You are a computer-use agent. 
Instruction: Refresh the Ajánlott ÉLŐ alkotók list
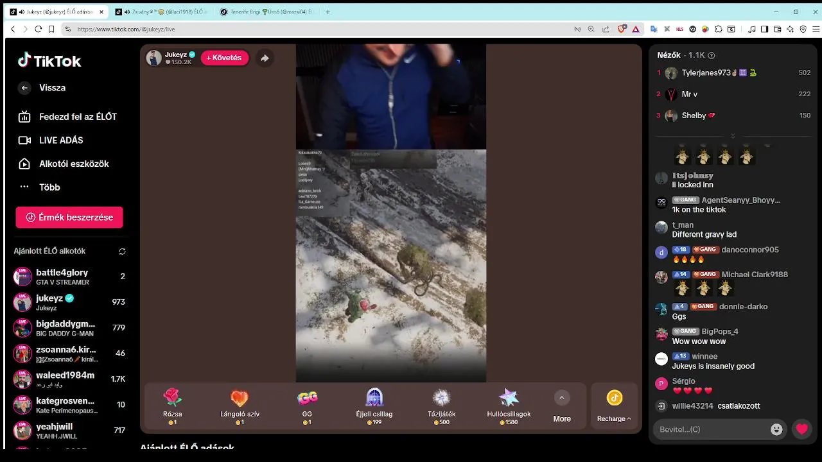122,252
